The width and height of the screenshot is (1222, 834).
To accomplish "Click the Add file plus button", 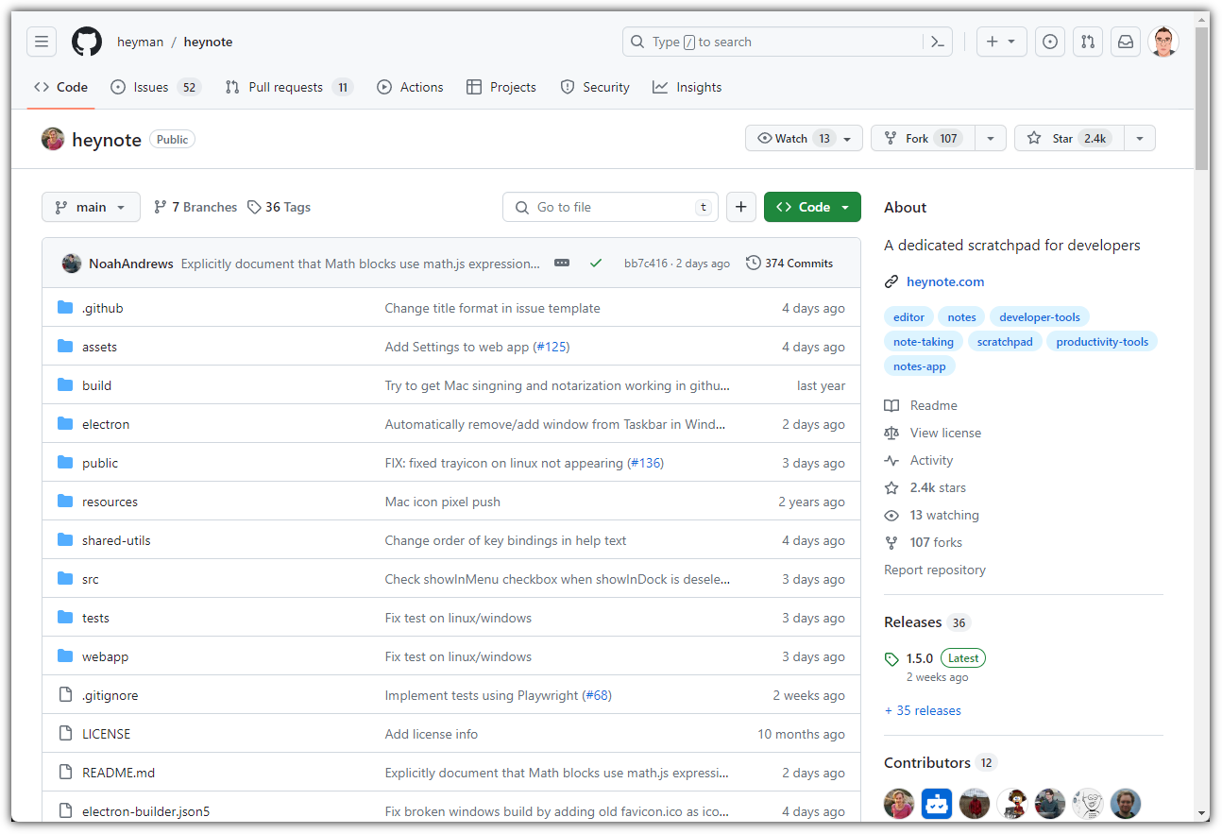I will (x=741, y=207).
